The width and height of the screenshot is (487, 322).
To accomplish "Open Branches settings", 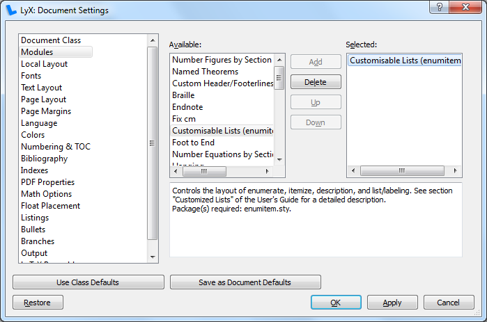I will (38, 241).
